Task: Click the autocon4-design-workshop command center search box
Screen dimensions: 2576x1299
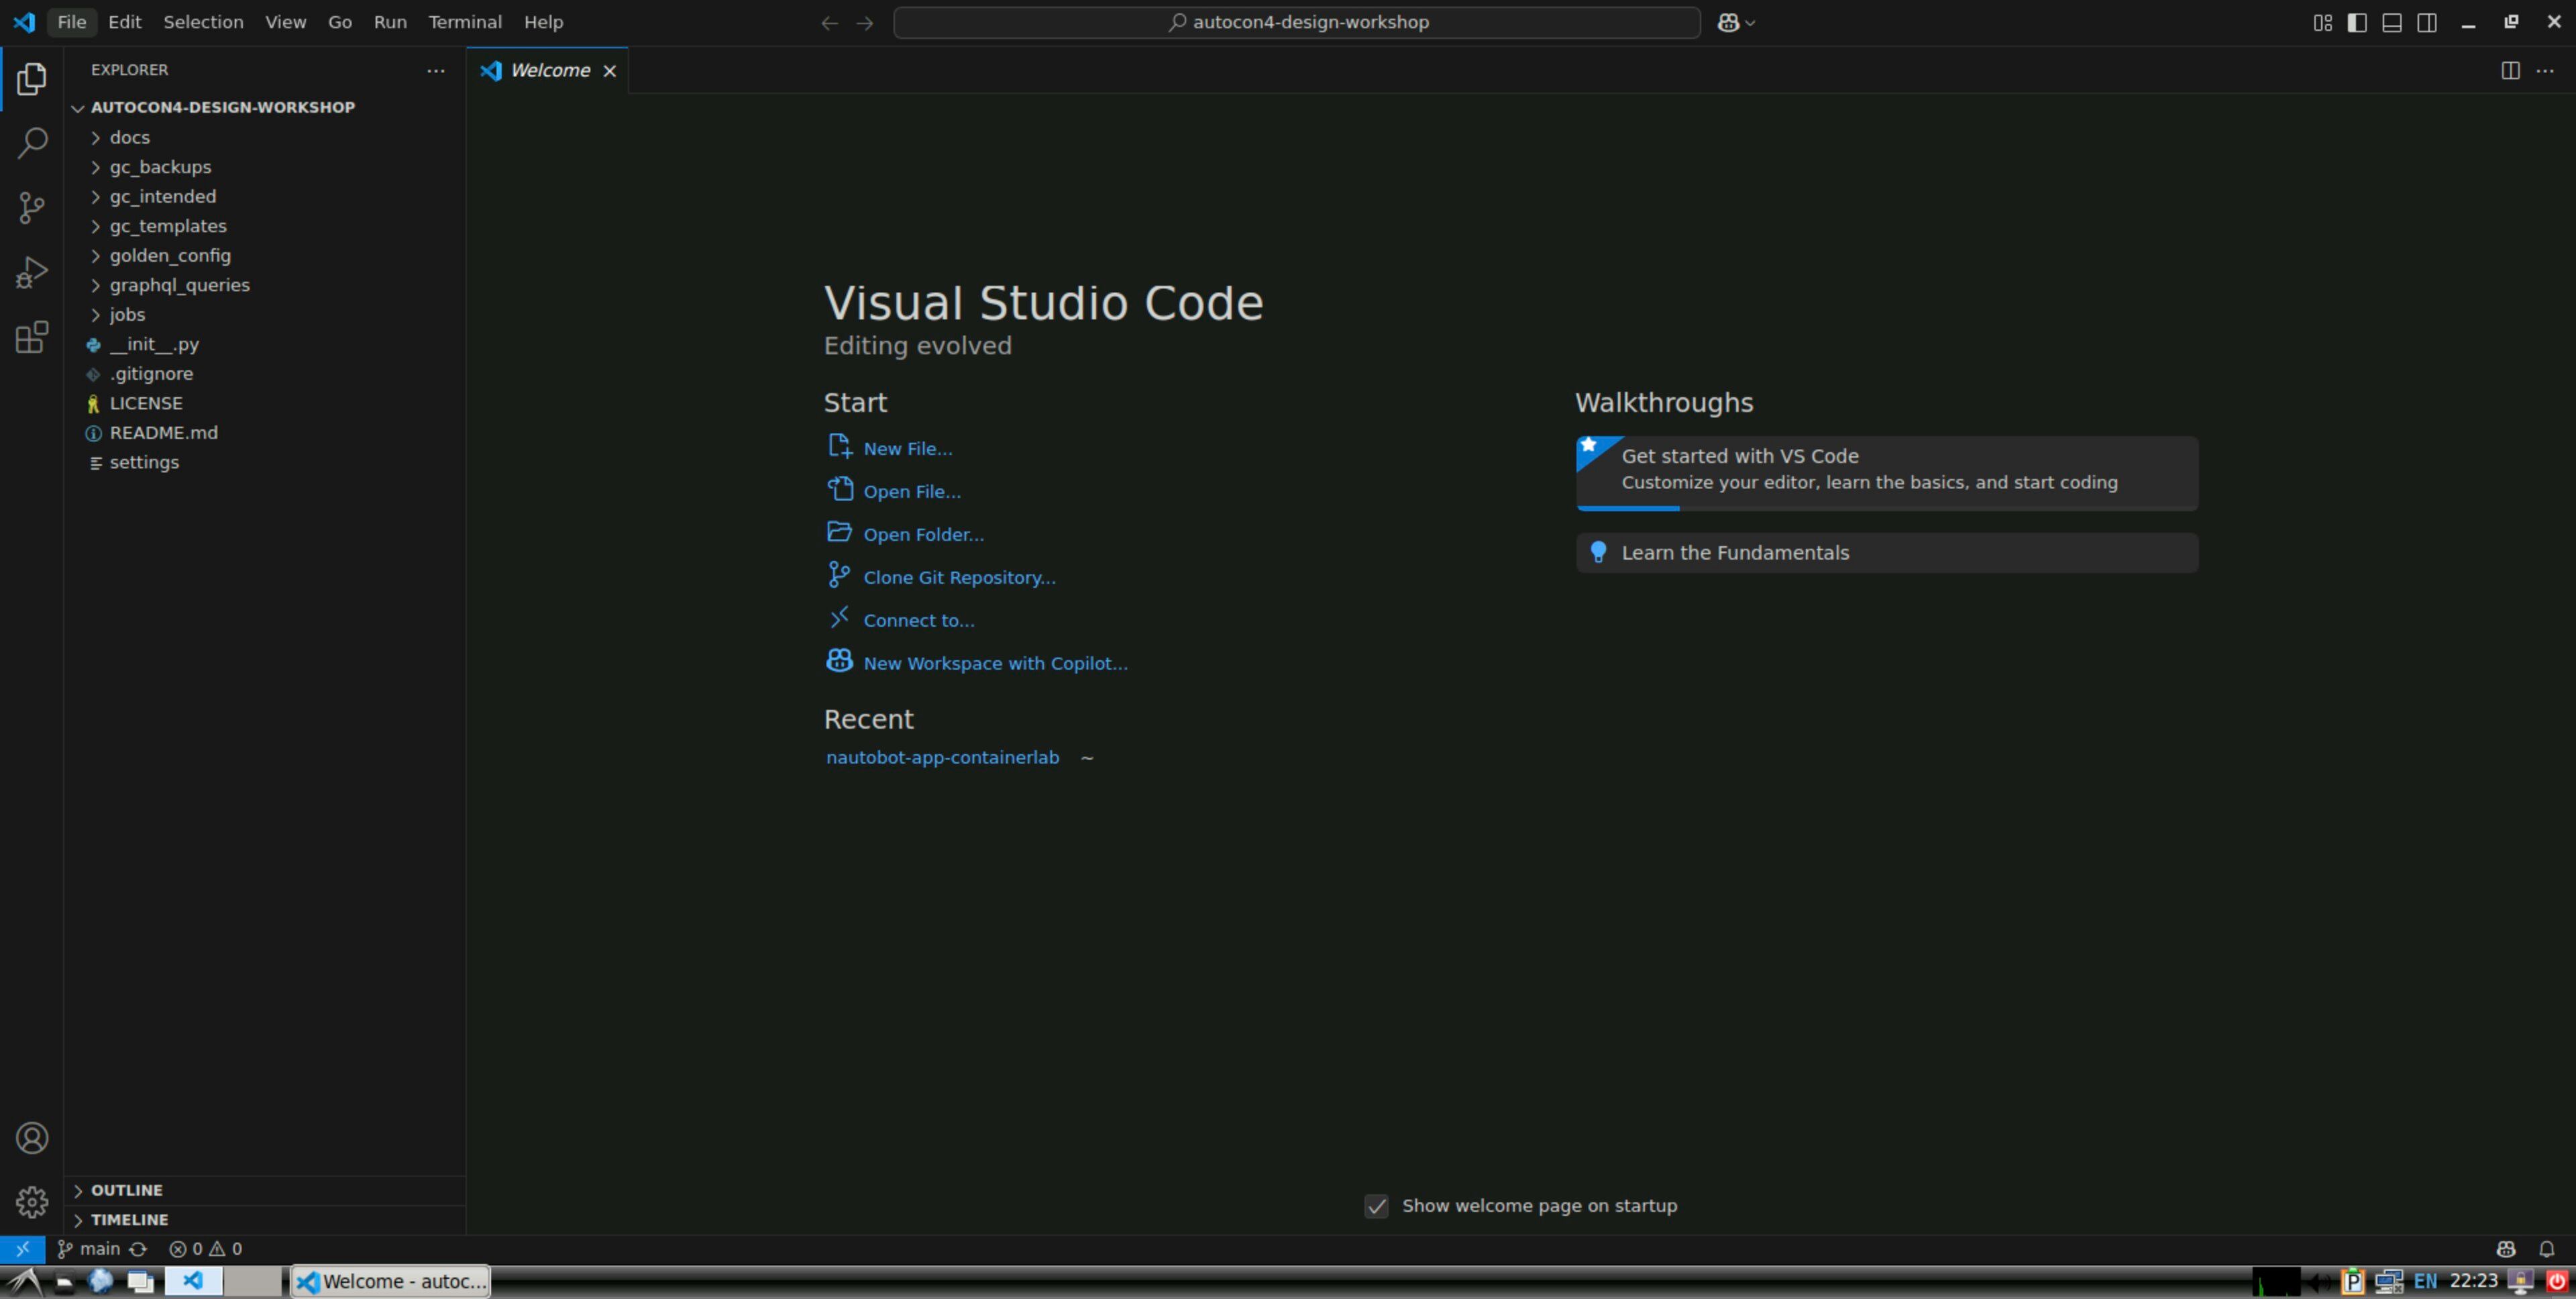Action: (1297, 22)
